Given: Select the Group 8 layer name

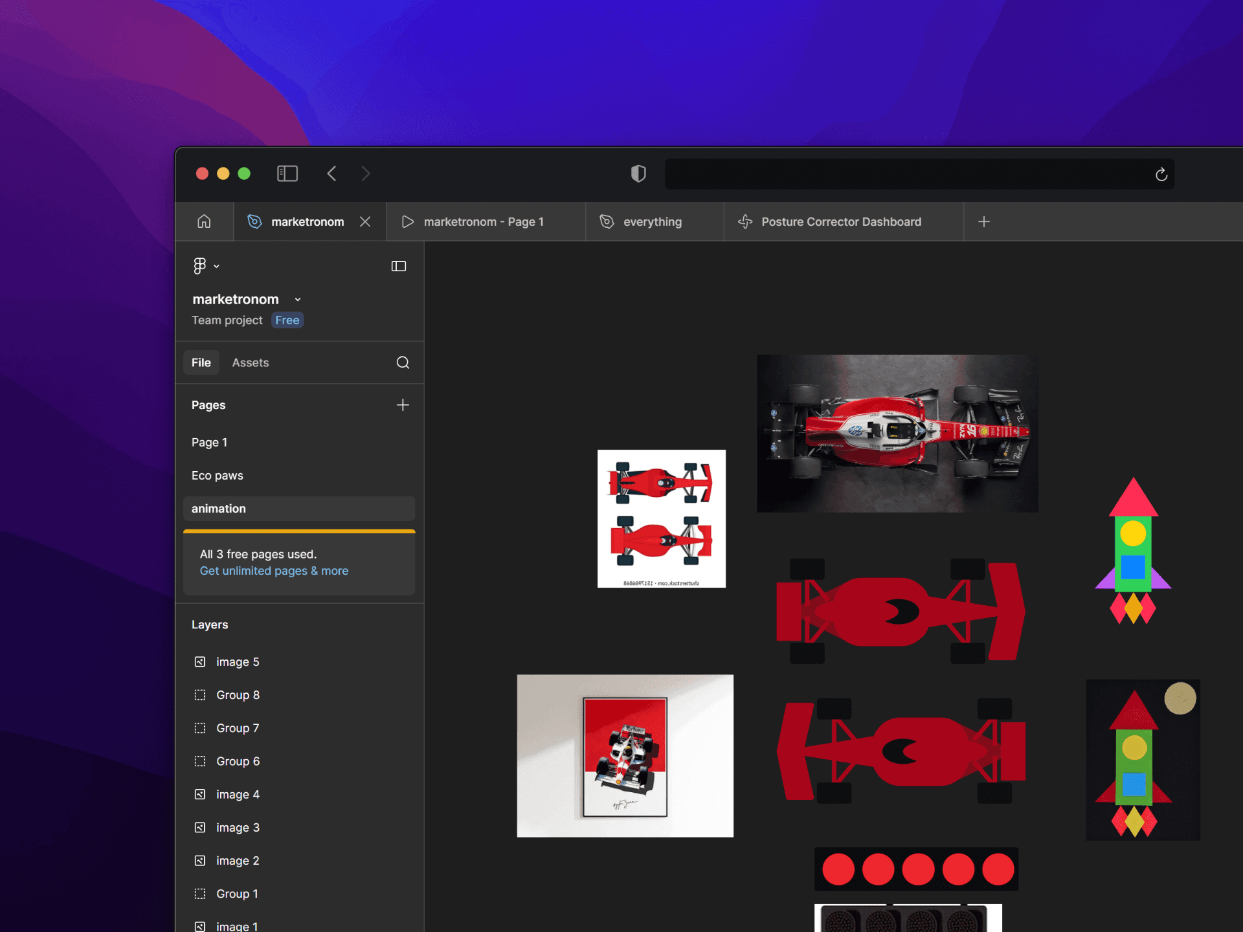Looking at the screenshot, I should pyautogui.click(x=238, y=694).
